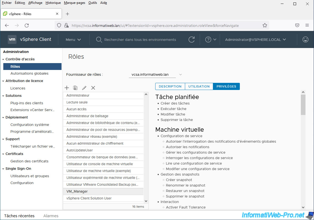Select the Administrateur role
Image resolution: width=314 pixels, height=220 pixels.
[103, 95]
